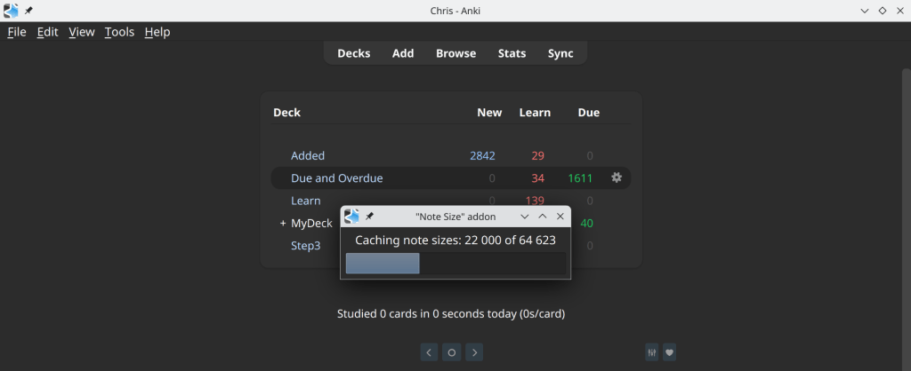Maximize the Note Size addon dialog
Image resolution: width=911 pixels, height=371 pixels.
(543, 217)
